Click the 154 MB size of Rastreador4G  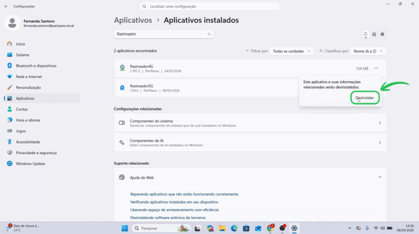[362, 69]
